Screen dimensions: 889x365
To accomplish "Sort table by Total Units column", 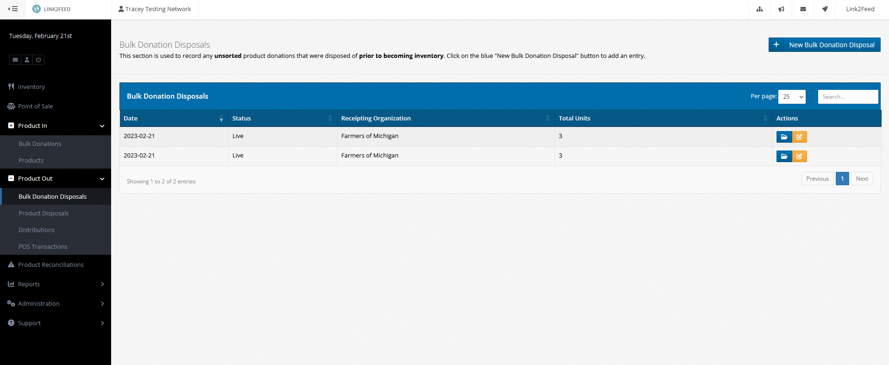I will tap(663, 119).
